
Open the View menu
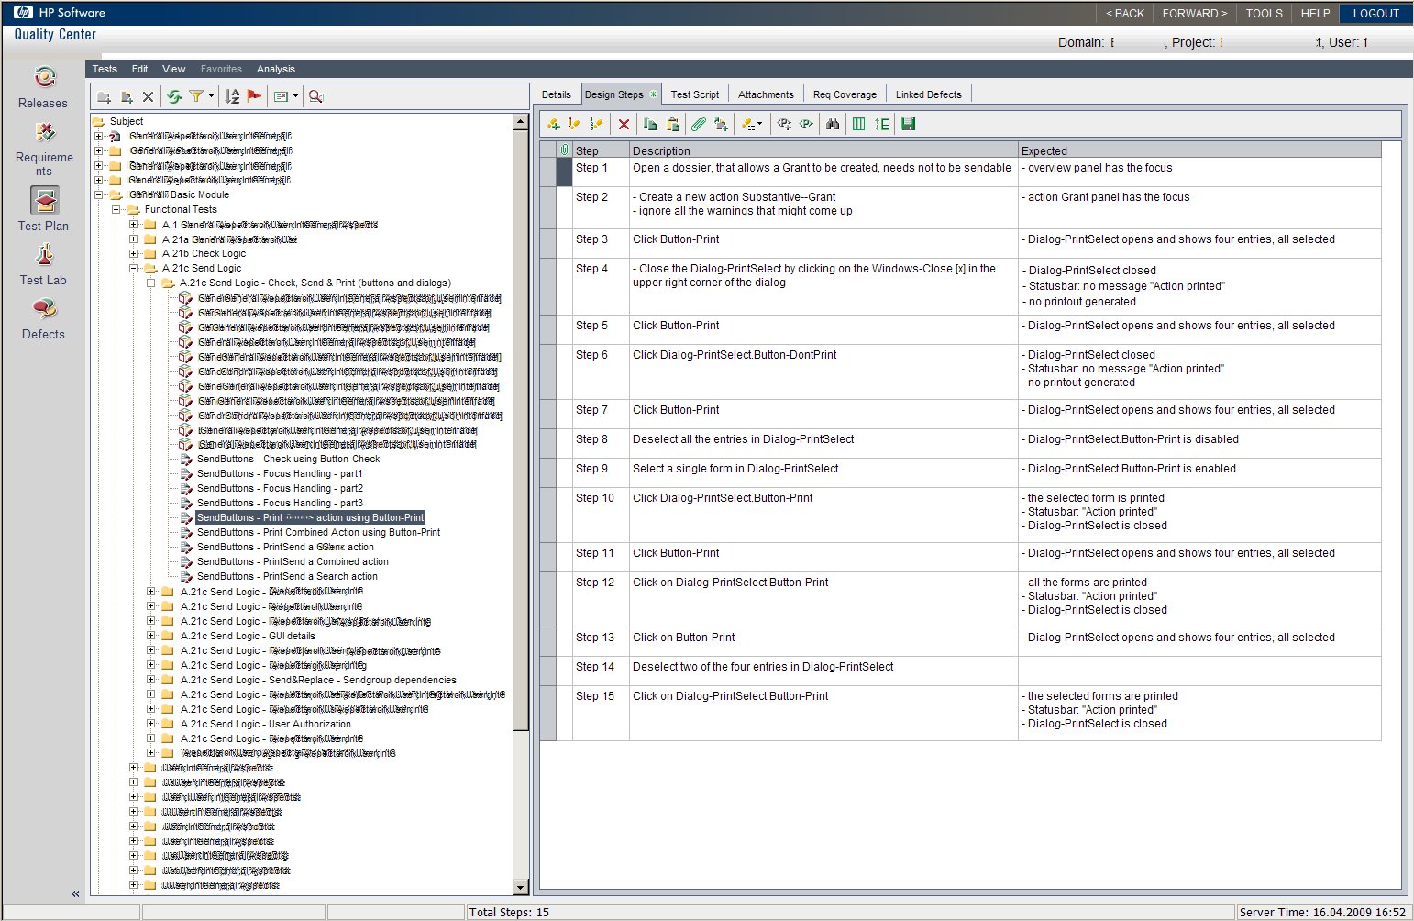point(173,69)
